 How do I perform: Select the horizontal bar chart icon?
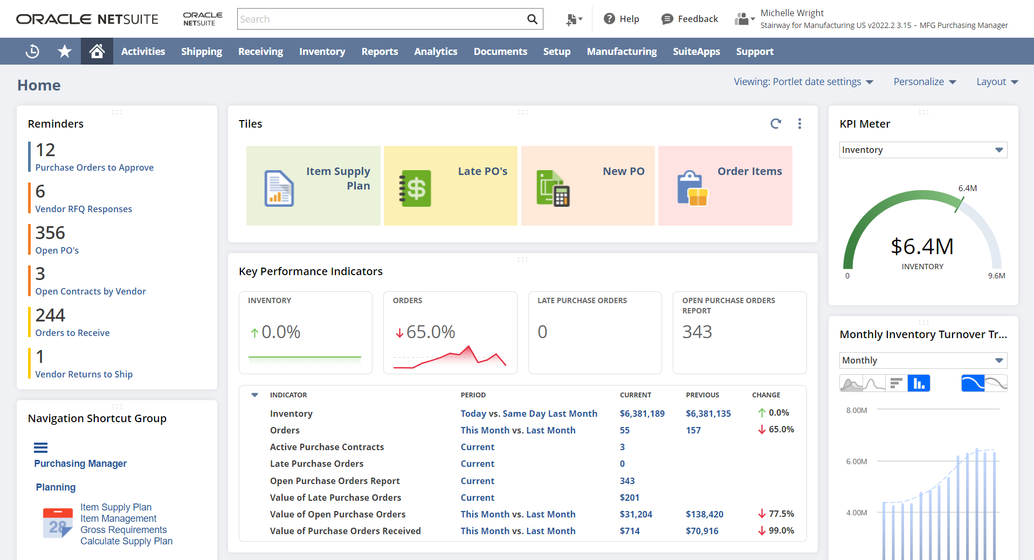(896, 383)
